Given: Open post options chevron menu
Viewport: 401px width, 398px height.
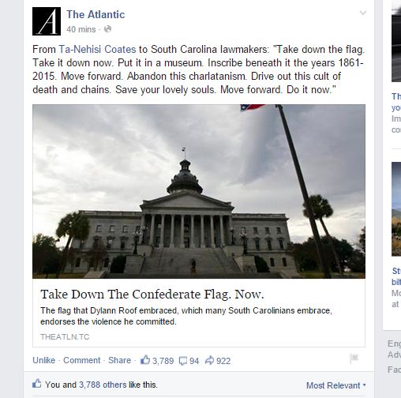Looking at the screenshot, I should tap(363, 13).
